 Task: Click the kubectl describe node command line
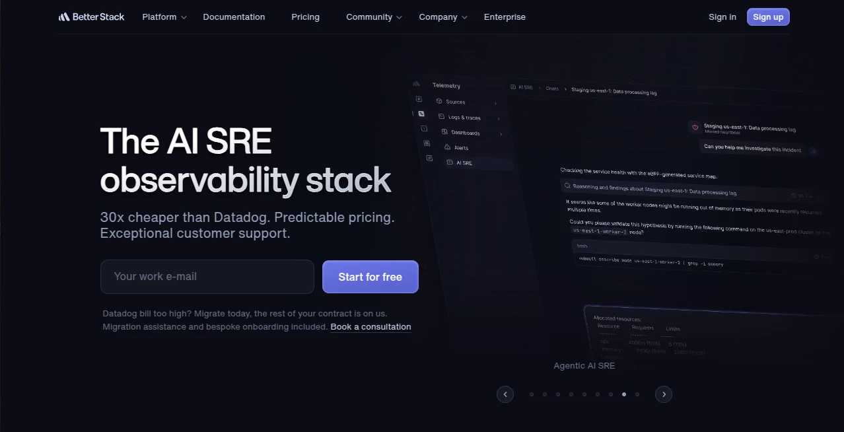[651, 262]
